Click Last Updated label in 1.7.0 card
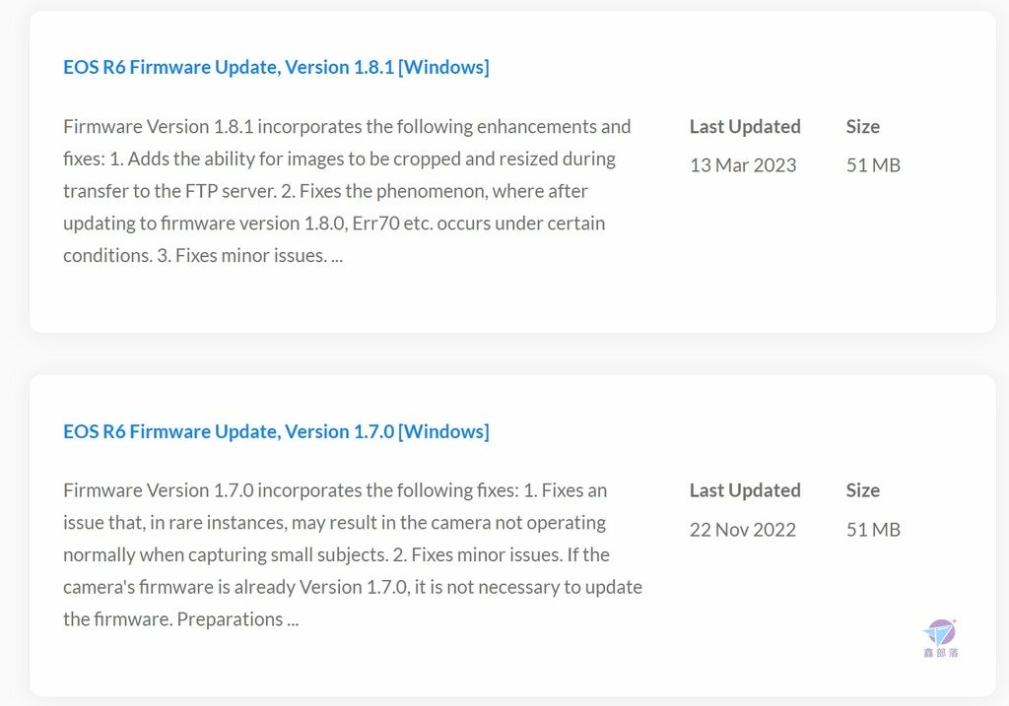Screen dimensions: 1009x706 coord(745,490)
